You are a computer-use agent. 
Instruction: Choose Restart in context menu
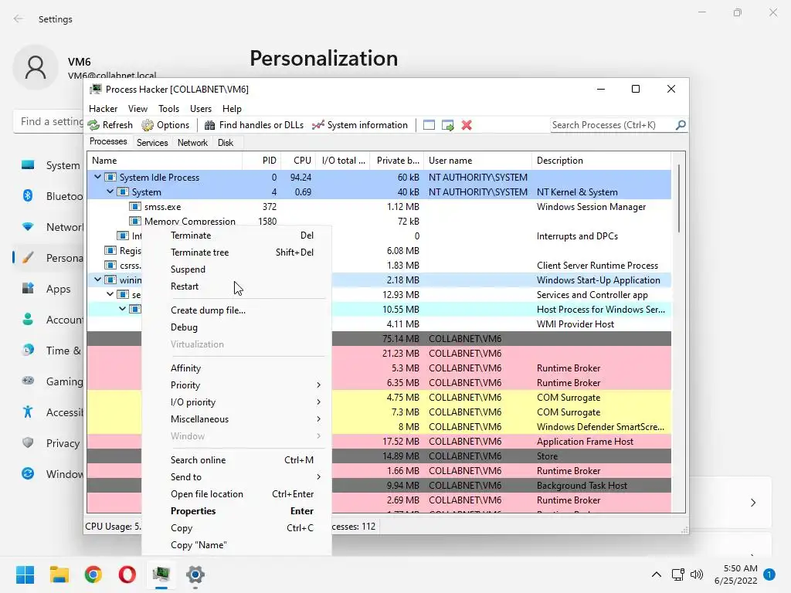tap(236, 286)
